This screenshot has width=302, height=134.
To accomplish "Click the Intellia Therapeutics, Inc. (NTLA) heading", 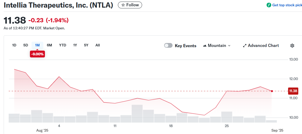I will coord(58,5).
